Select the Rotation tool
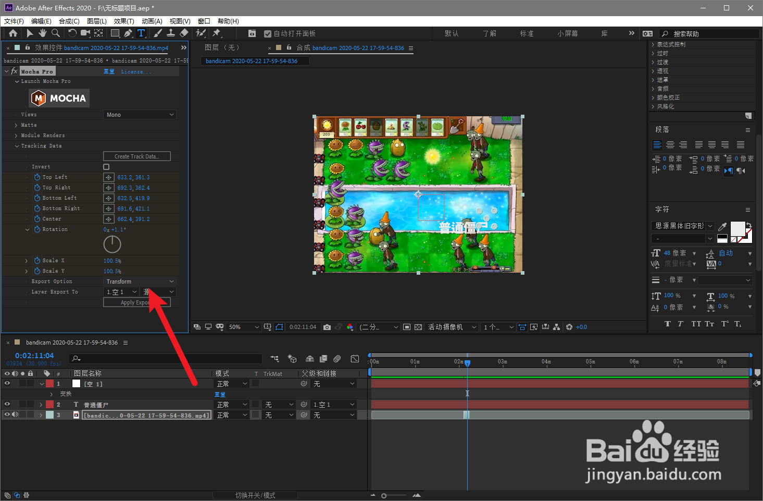The height and width of the screenshot is (501, 763). point(72,33)
